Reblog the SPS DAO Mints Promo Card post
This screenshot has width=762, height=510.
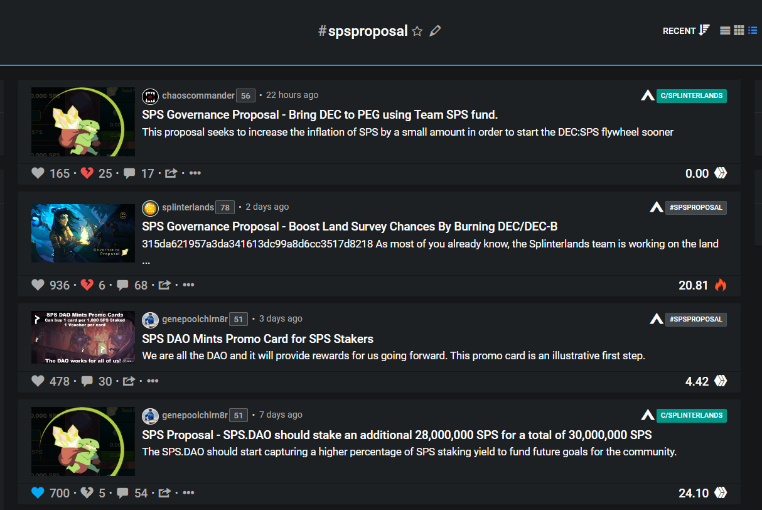click(129, 381)
